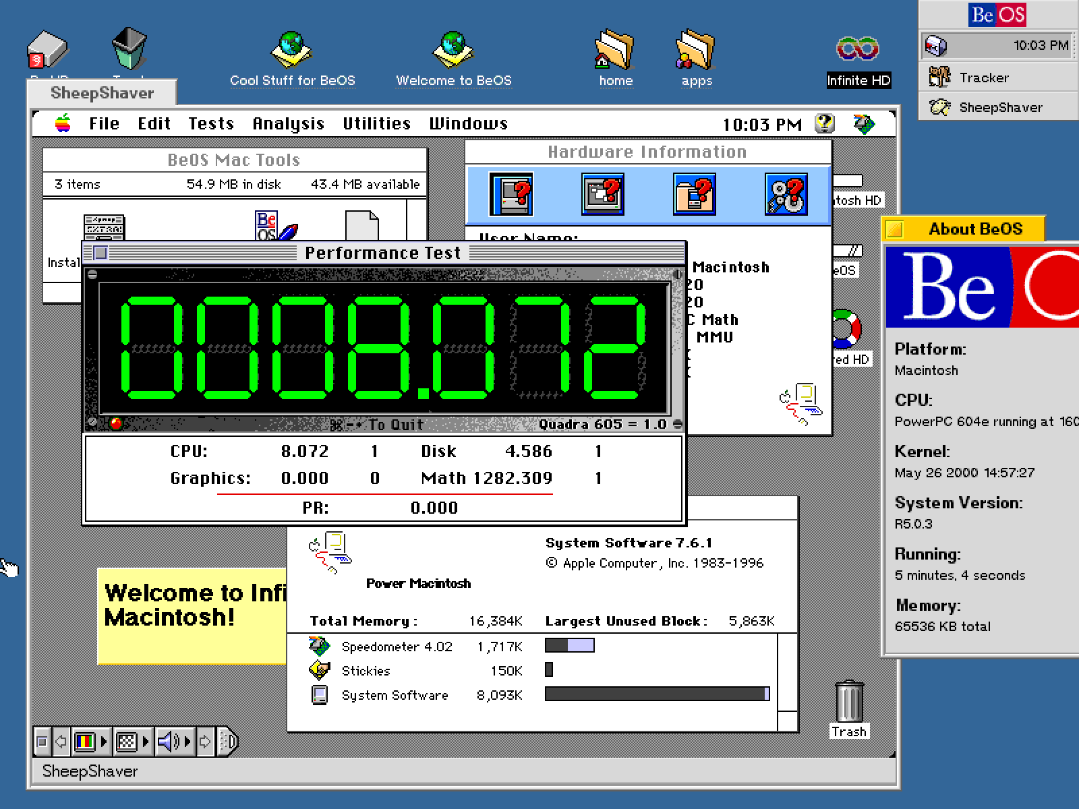The width and height of the screenshot is (1079, 809).
Task: Click the Speedometer memory usage bar
Action: 570,645
